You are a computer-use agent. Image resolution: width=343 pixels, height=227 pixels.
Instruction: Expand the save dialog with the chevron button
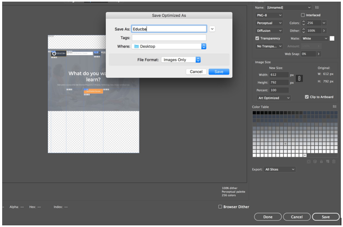212,29
